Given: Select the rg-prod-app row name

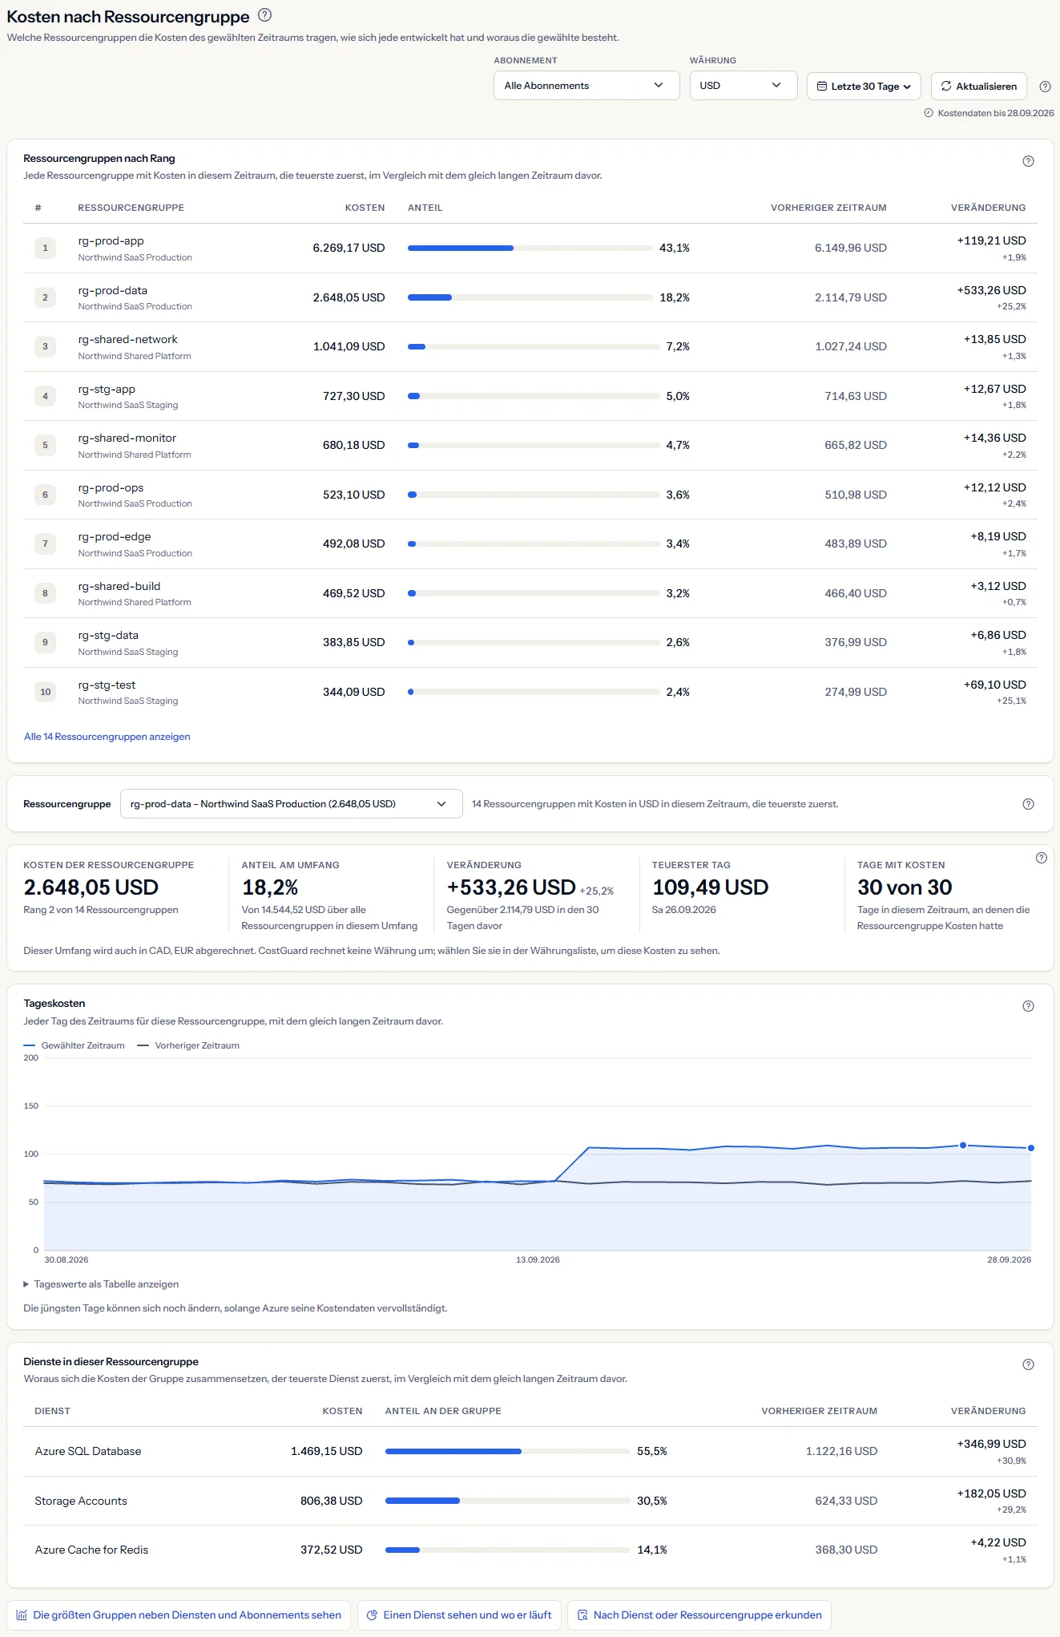Looking at the screenshot, I should (111, 240).
